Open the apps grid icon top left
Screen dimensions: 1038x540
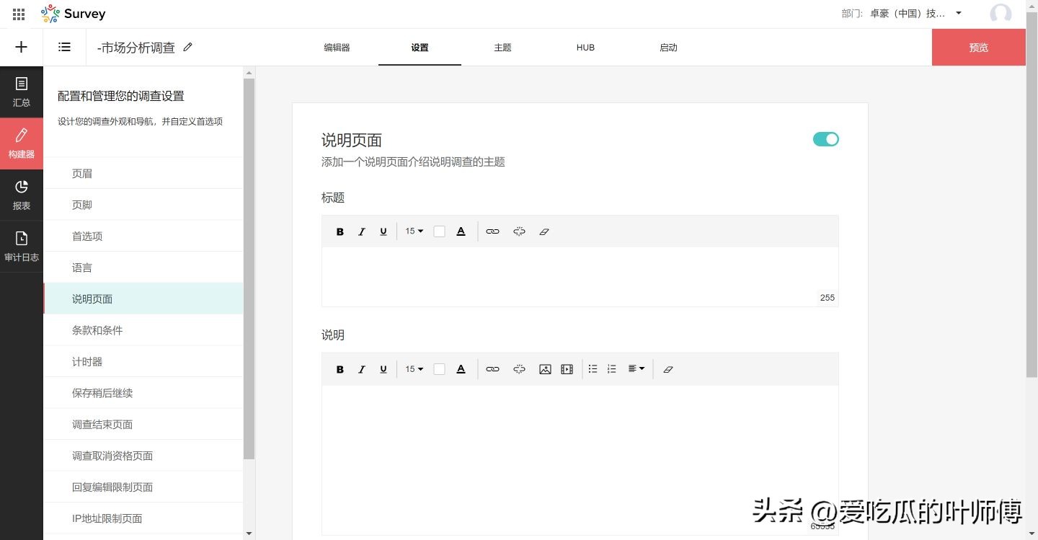pos(18,13)
